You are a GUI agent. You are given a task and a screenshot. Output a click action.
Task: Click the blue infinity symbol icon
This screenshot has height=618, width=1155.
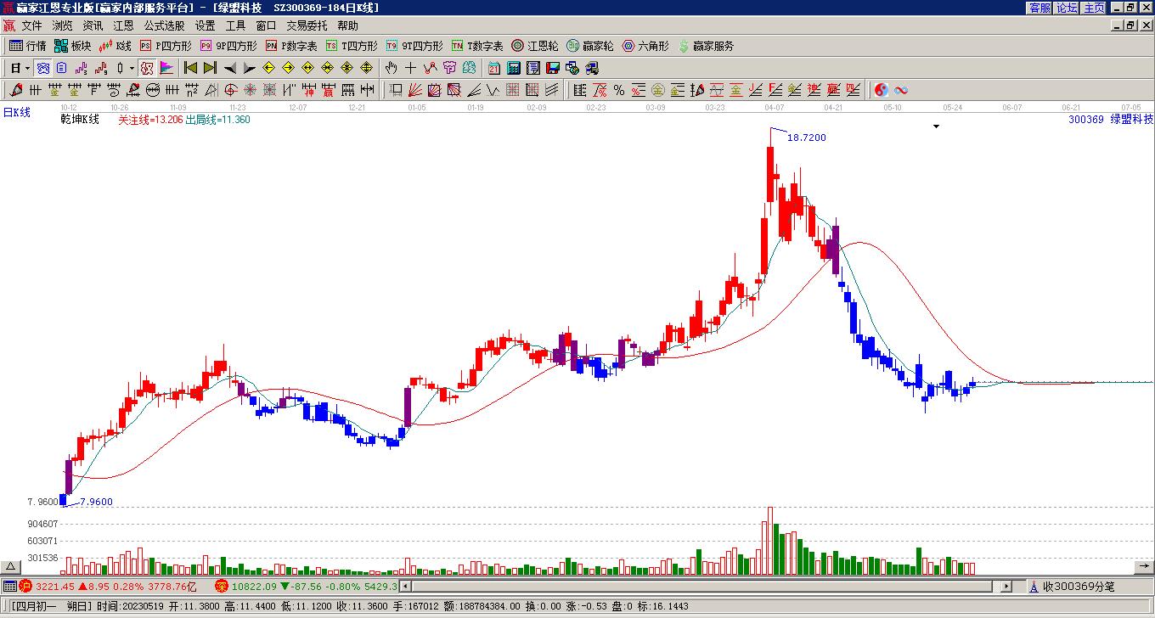pos(901,90)
